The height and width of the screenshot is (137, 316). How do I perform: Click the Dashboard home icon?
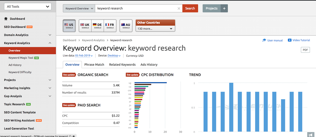pyautogui.click(x=6, y=19)
